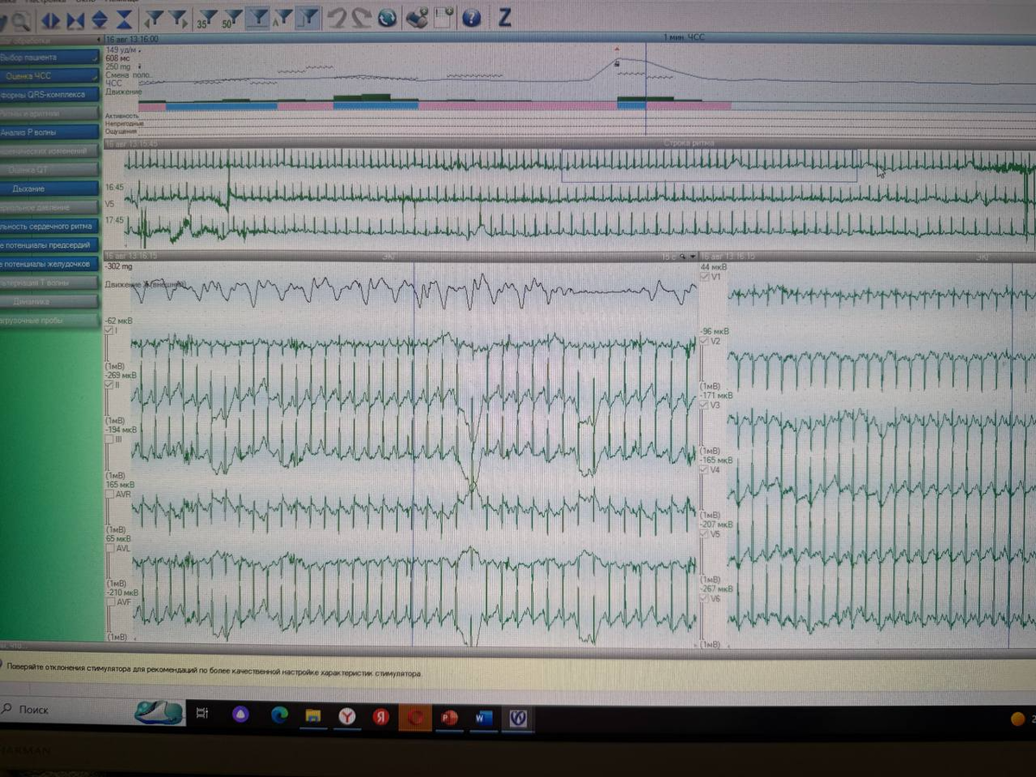Open the Оценка QT section
Viewport: 1036px width, 777px height.
point(49,170)
